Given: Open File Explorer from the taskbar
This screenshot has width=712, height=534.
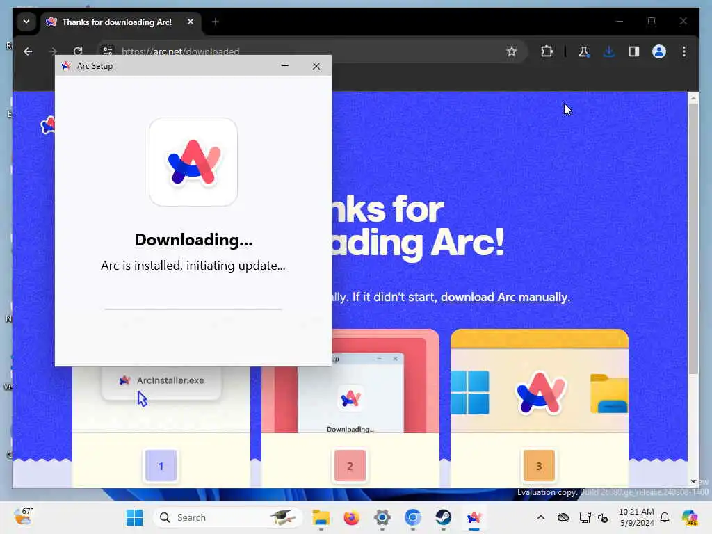Looking at the screenshot, I should point(321,517).
